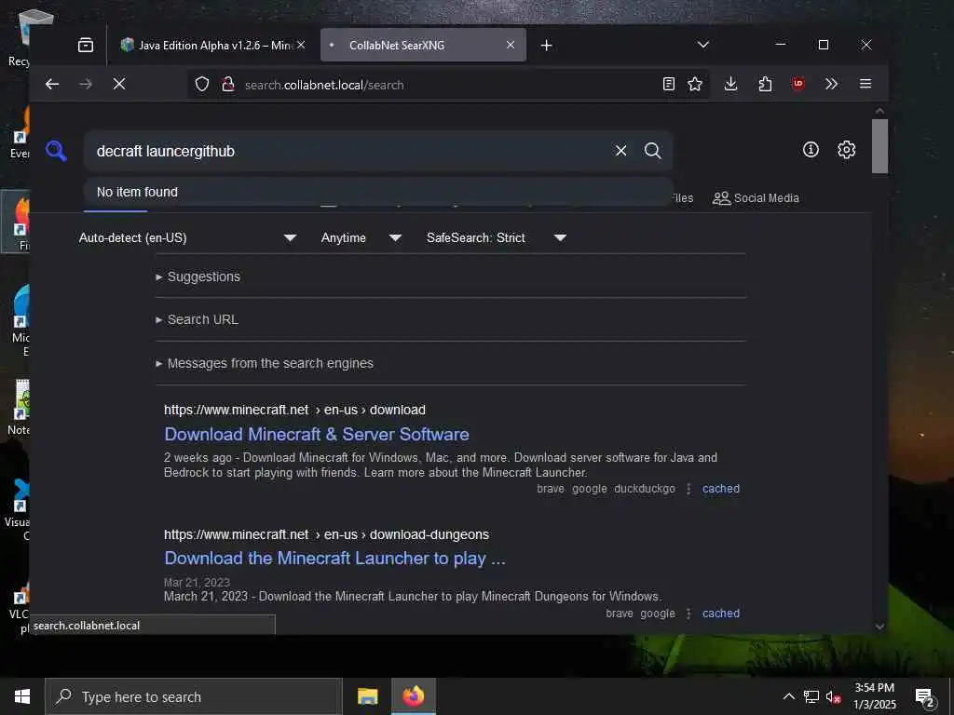Show hidden system tray icons
This screenshot has height=715, width=954.
[788, 696]
